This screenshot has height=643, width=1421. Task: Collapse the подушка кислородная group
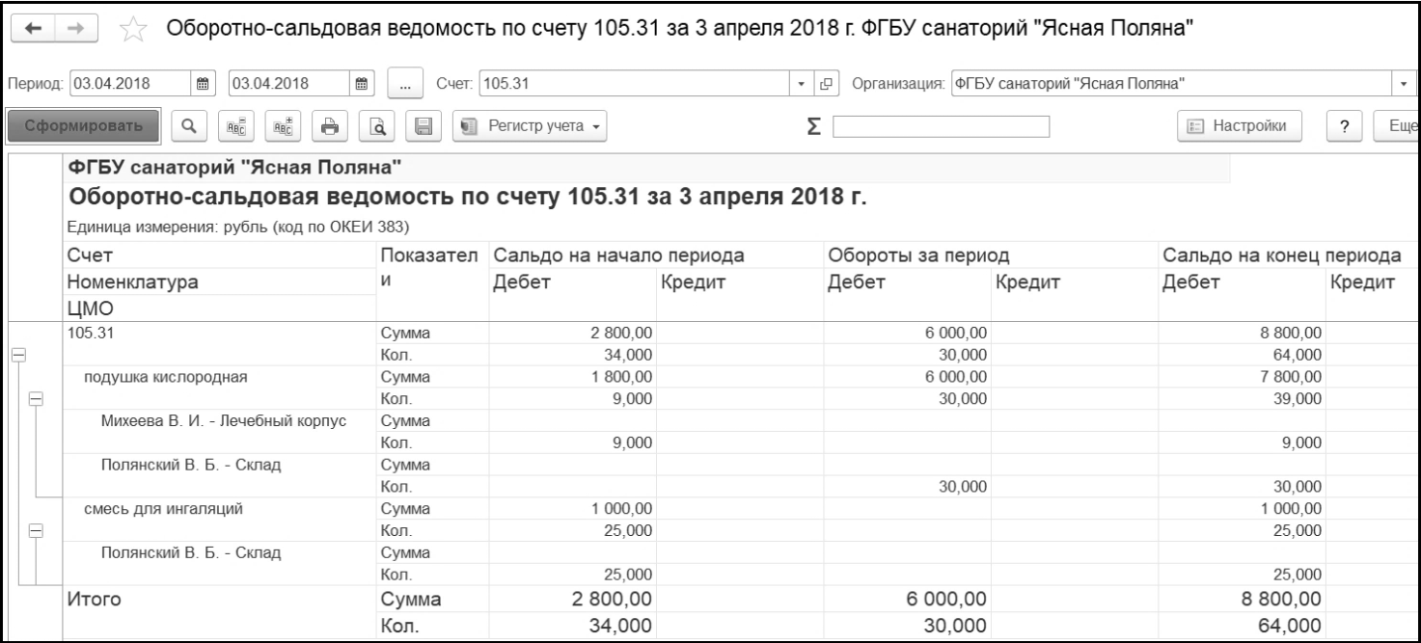click(x=36, y=398)
